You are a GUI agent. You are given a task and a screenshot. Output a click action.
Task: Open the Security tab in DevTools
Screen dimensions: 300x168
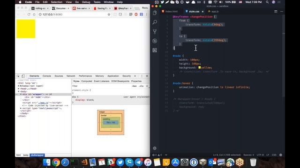(x=127, y=76)
